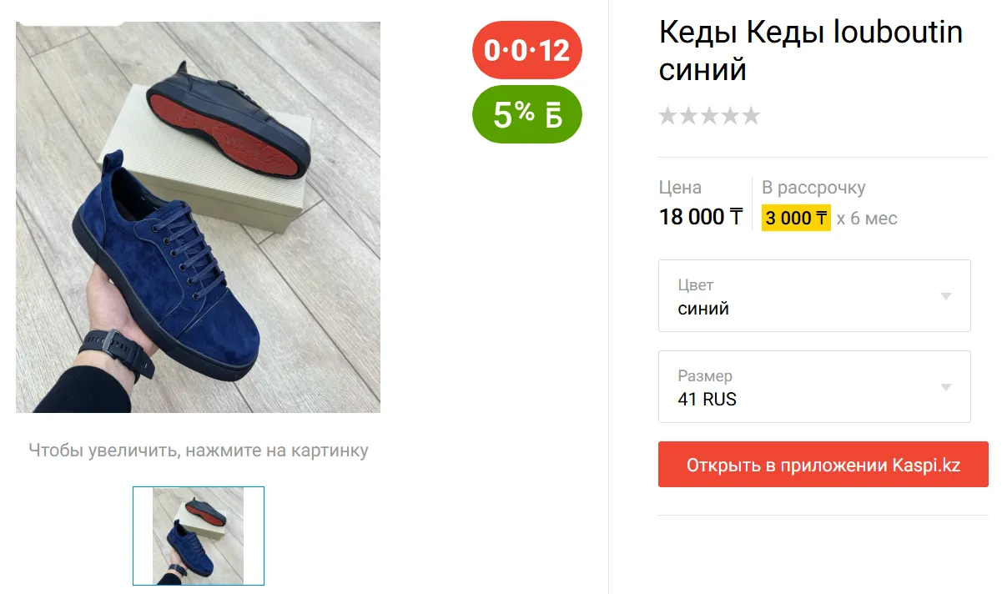Click the В рассрочку label
The image size is (1007, 594).
(x=813, y=188)
